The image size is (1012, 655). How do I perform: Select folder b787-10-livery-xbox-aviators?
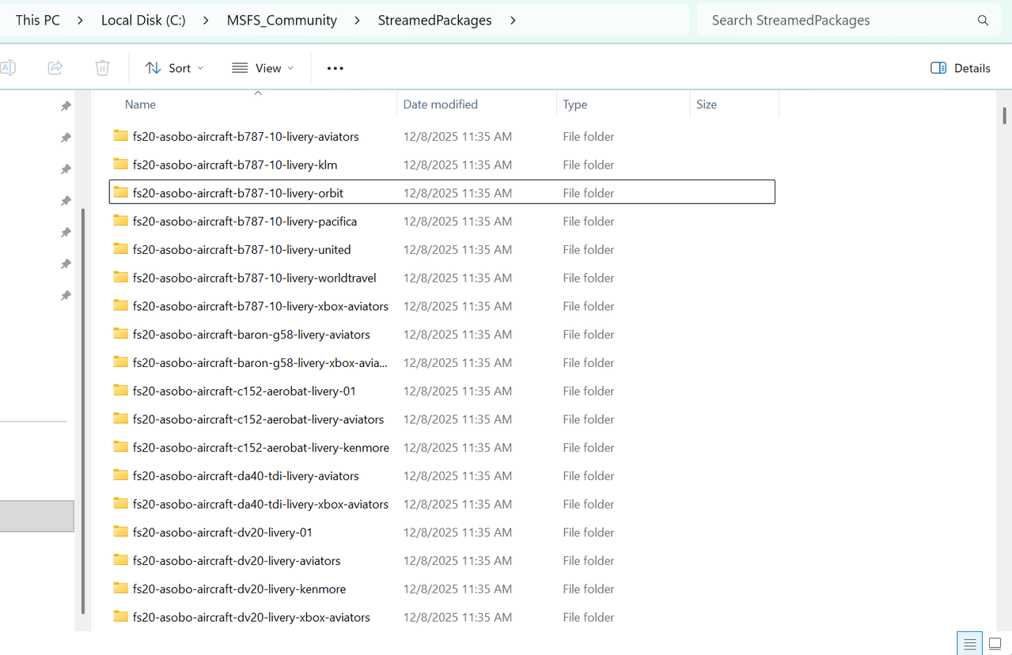click(442, 306)
